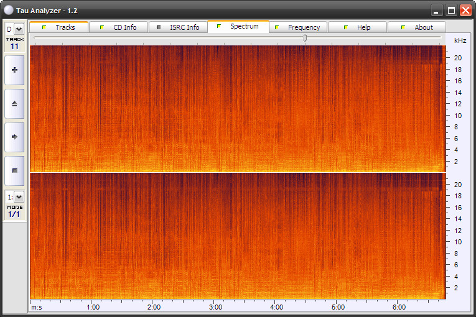Click the upper channel spectrogram
The width and height of the screenshot is (476, 317).
click(x=238, y=109)
